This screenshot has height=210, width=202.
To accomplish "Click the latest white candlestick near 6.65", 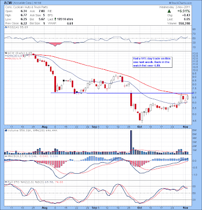I will coord(188,98).
